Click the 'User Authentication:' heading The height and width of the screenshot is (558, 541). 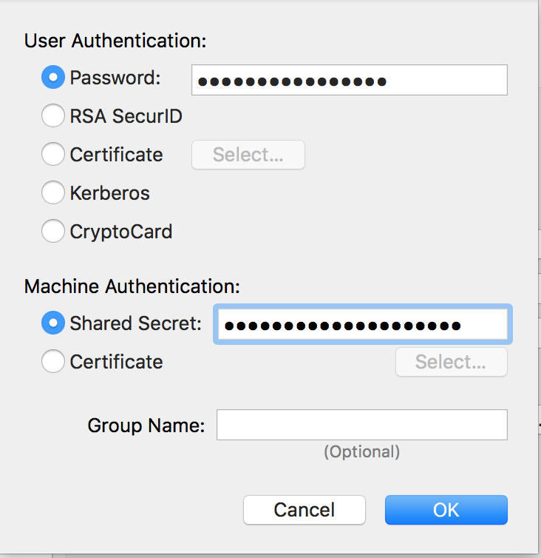coord(115,41)
